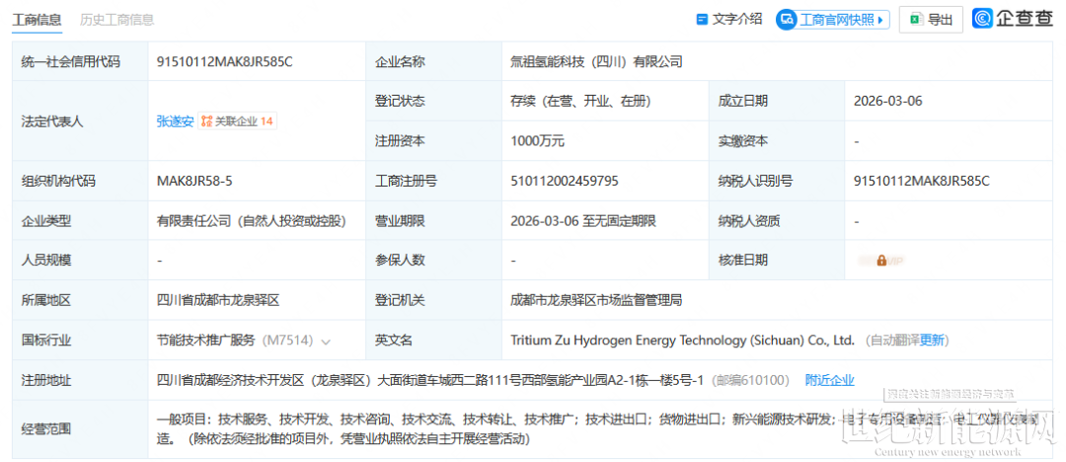Click the 工商注册号 value 510112002459795
The image size is (1066, 462).
tap(565, 181)
